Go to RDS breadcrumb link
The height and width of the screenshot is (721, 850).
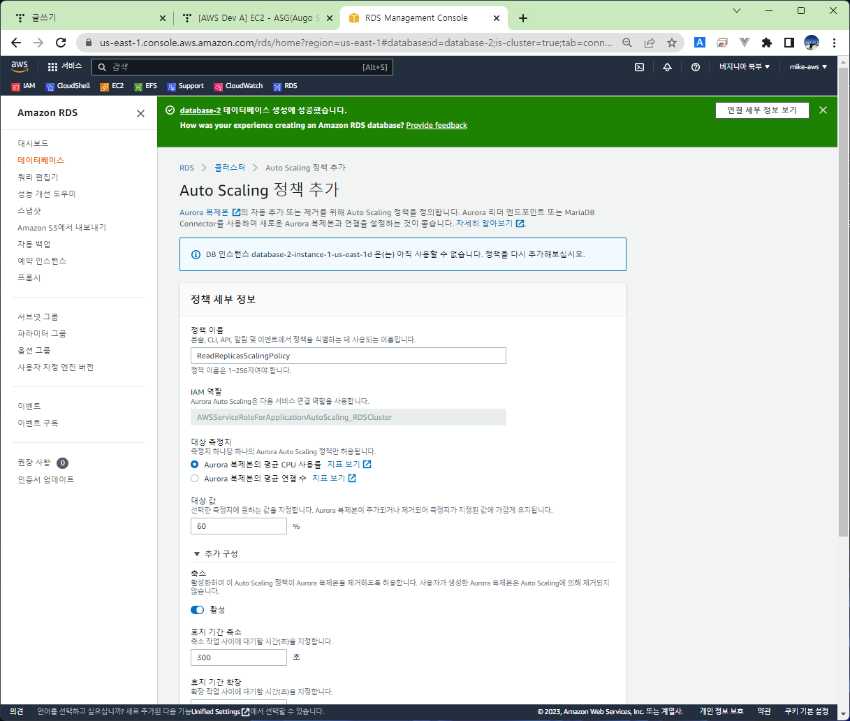186,168
